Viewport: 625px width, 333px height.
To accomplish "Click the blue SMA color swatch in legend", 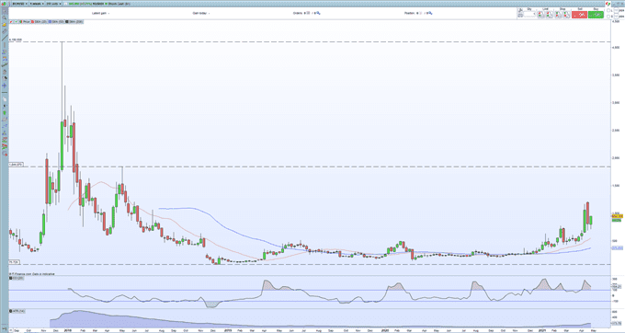I will 50,21.
